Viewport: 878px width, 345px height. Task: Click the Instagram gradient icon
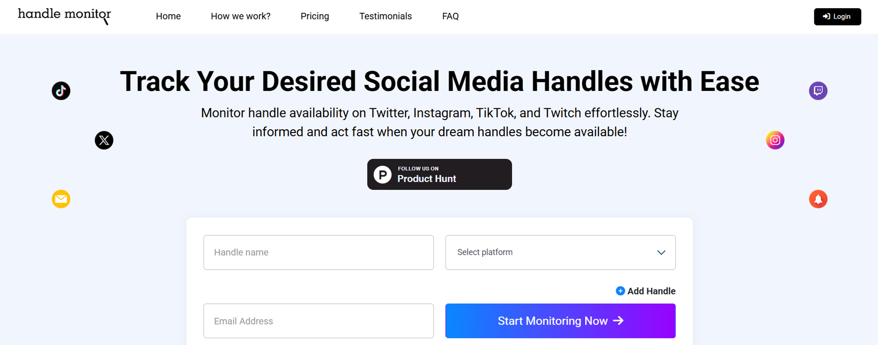(x=775, y=140)
